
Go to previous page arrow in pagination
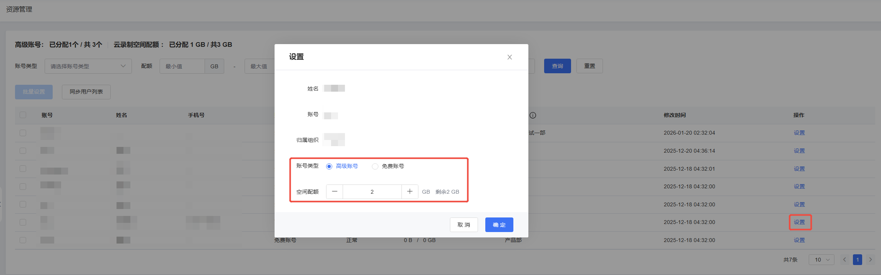coord(844,260)
